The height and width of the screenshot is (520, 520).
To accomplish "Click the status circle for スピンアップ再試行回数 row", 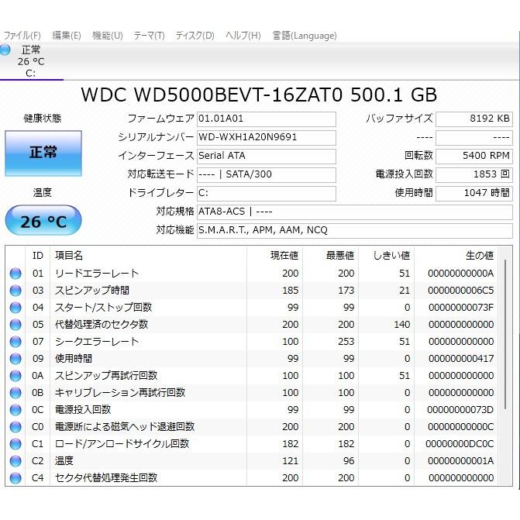I will point(15,376).
